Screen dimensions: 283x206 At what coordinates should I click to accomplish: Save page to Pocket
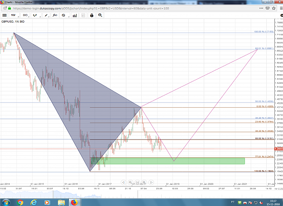pyautogui.click(x=268, y=8)
